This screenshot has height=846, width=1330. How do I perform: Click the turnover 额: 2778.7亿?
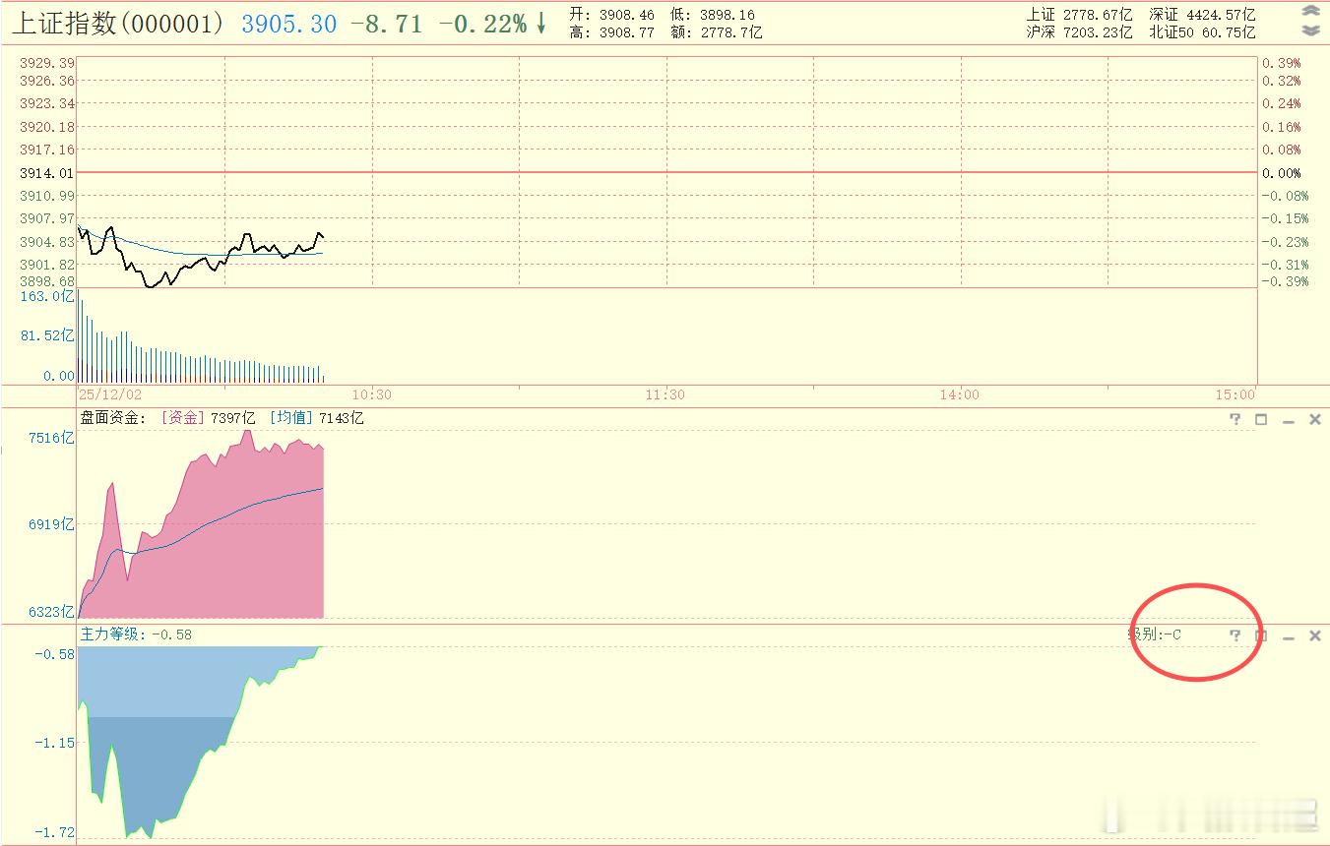click(x=716, y=32)
